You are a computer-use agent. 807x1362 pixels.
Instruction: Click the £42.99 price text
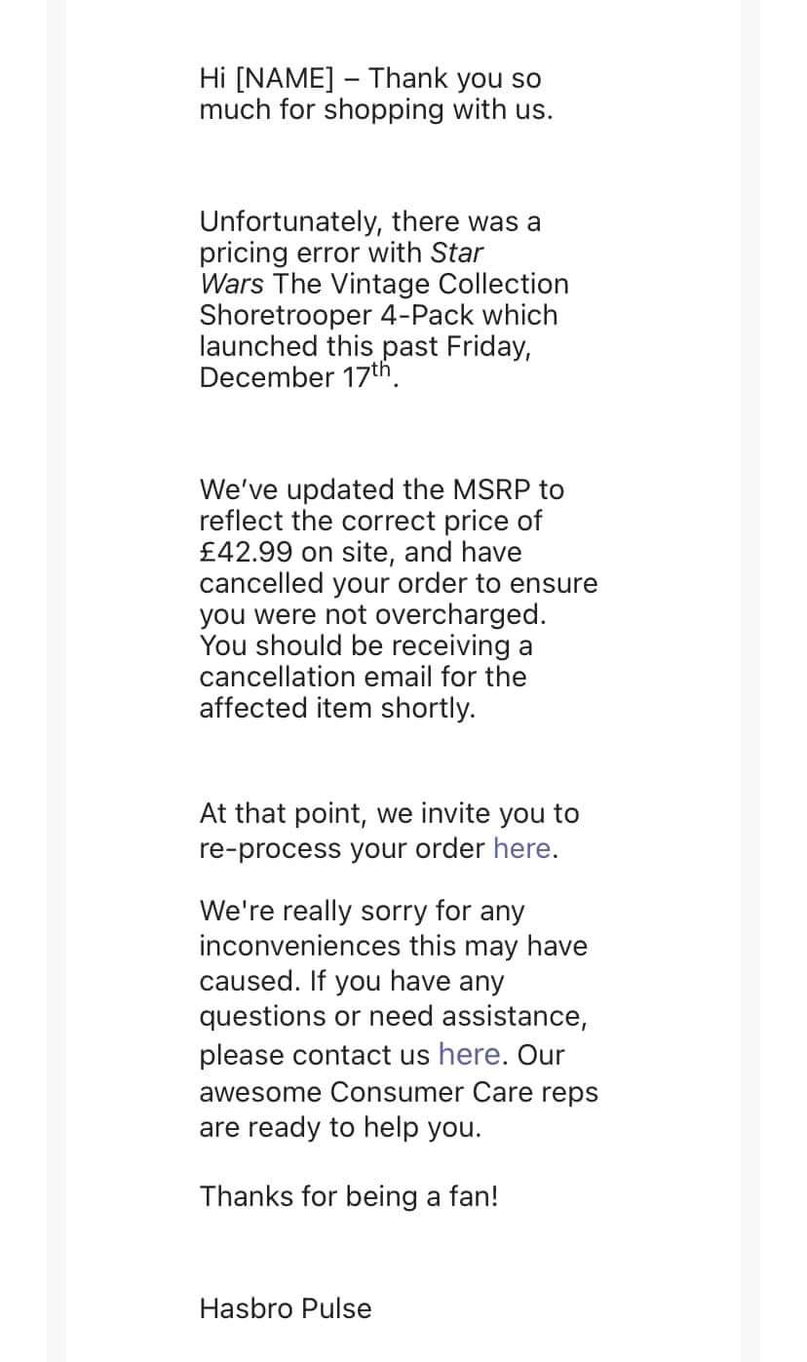[x=247, y=552]
